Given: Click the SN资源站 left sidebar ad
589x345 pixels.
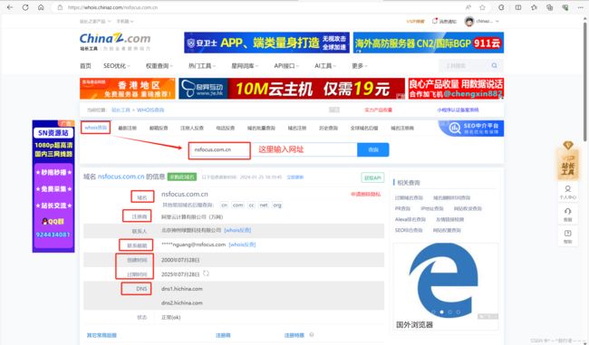Looking at the screenshot, I should [x=53, y=187].
